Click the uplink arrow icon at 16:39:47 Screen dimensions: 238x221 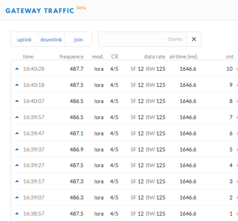pyautogui.click(x=17, y=133)
